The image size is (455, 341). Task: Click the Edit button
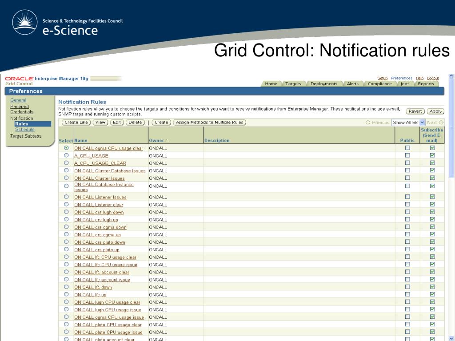coord(117,123)
